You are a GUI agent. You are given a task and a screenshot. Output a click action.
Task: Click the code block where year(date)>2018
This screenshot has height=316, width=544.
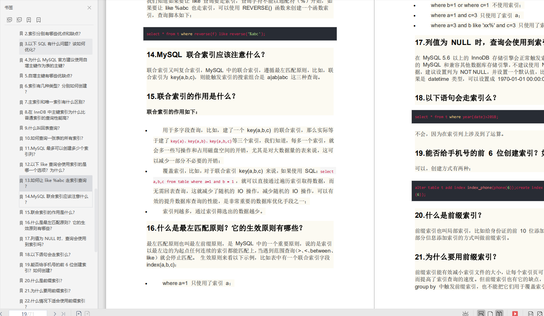pyautogui.click(x=478, y=117)
